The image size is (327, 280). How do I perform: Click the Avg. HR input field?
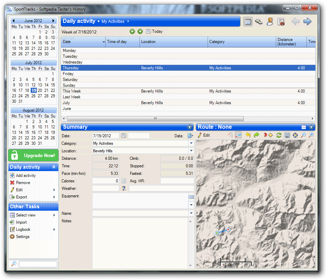pyautogui.click(x=177, y=181)
